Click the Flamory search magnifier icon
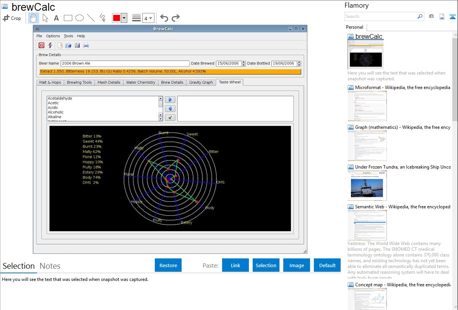Screen dimensions: 458x310 point(420,16)
